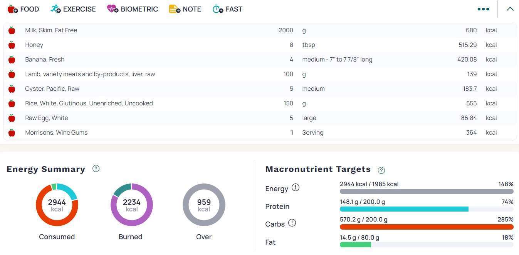The height and width of the screenshot is (255, 519).
Task: Add an EXERCISE entry
Action: point(73,9)
